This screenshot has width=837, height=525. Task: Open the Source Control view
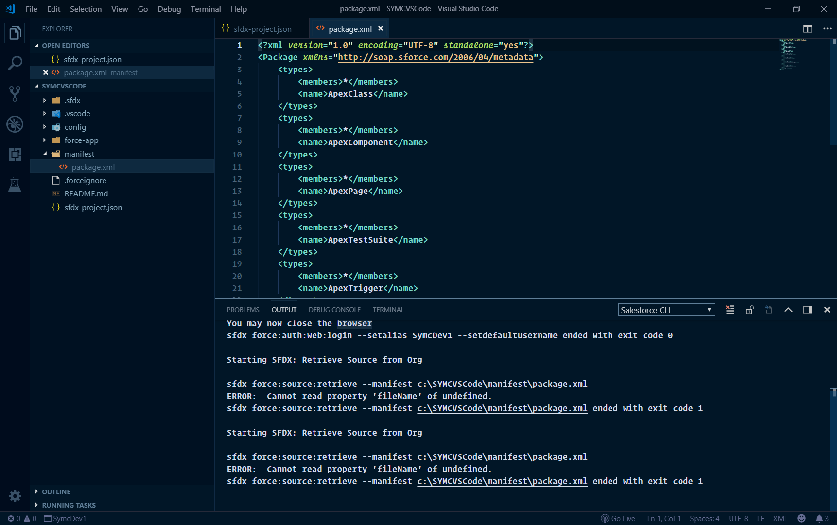(15, 93)
